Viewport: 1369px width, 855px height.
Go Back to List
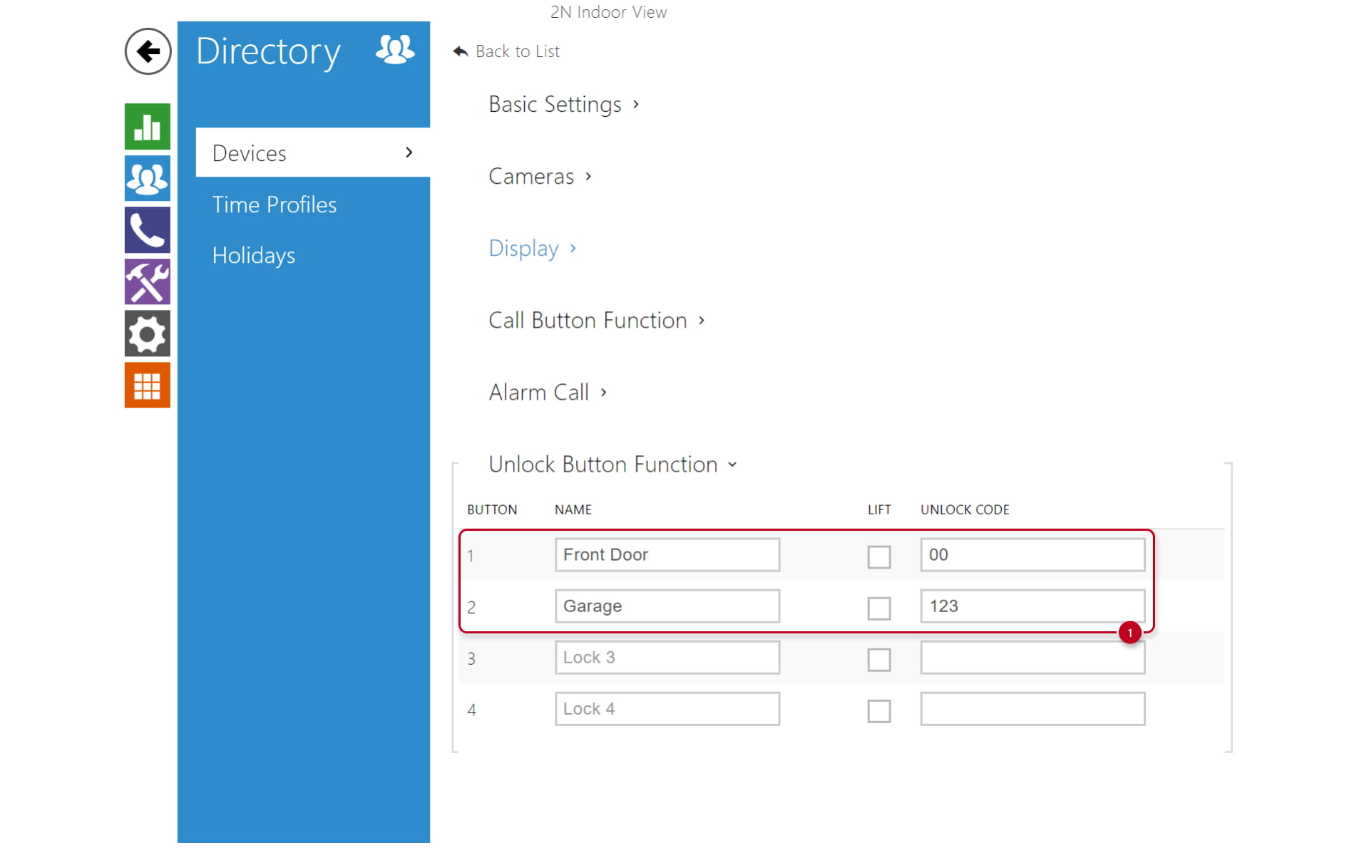point(518,51)
